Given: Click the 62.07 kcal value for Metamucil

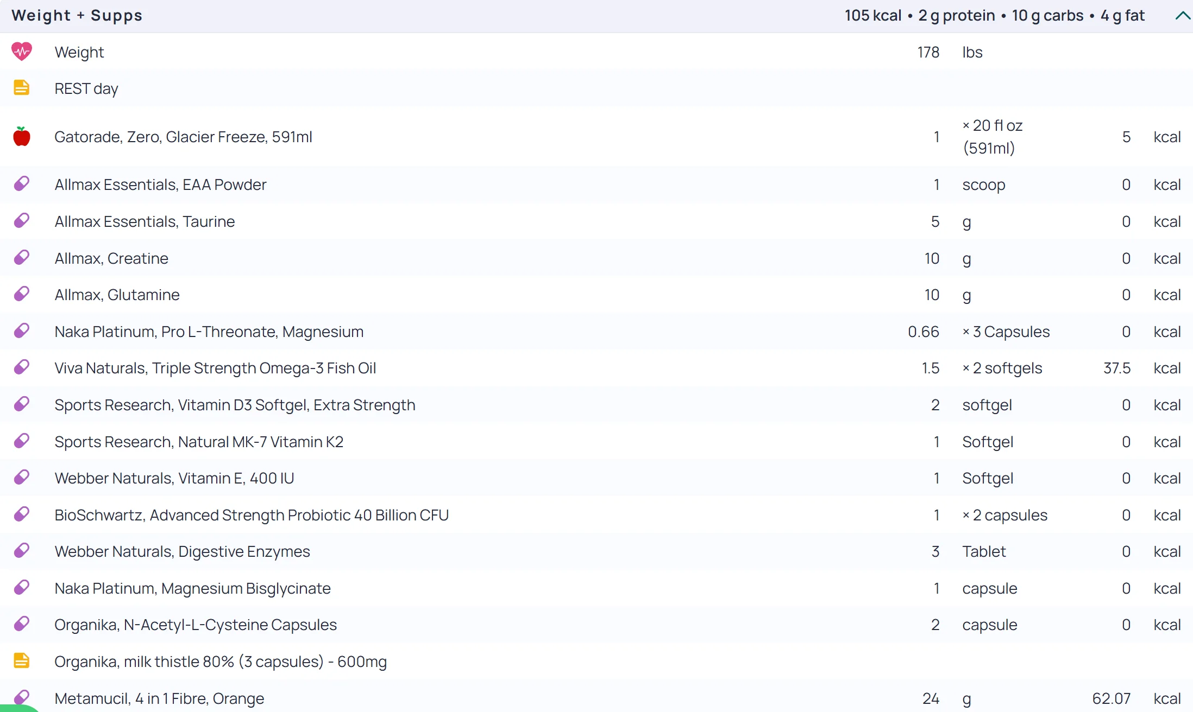Looking at the screenshot, I should (1112, 698).
